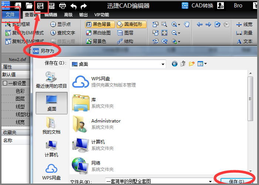This screenshot has height=185, width=259.
Task: Click the save floppy disk icon
Action: [40, 6]
